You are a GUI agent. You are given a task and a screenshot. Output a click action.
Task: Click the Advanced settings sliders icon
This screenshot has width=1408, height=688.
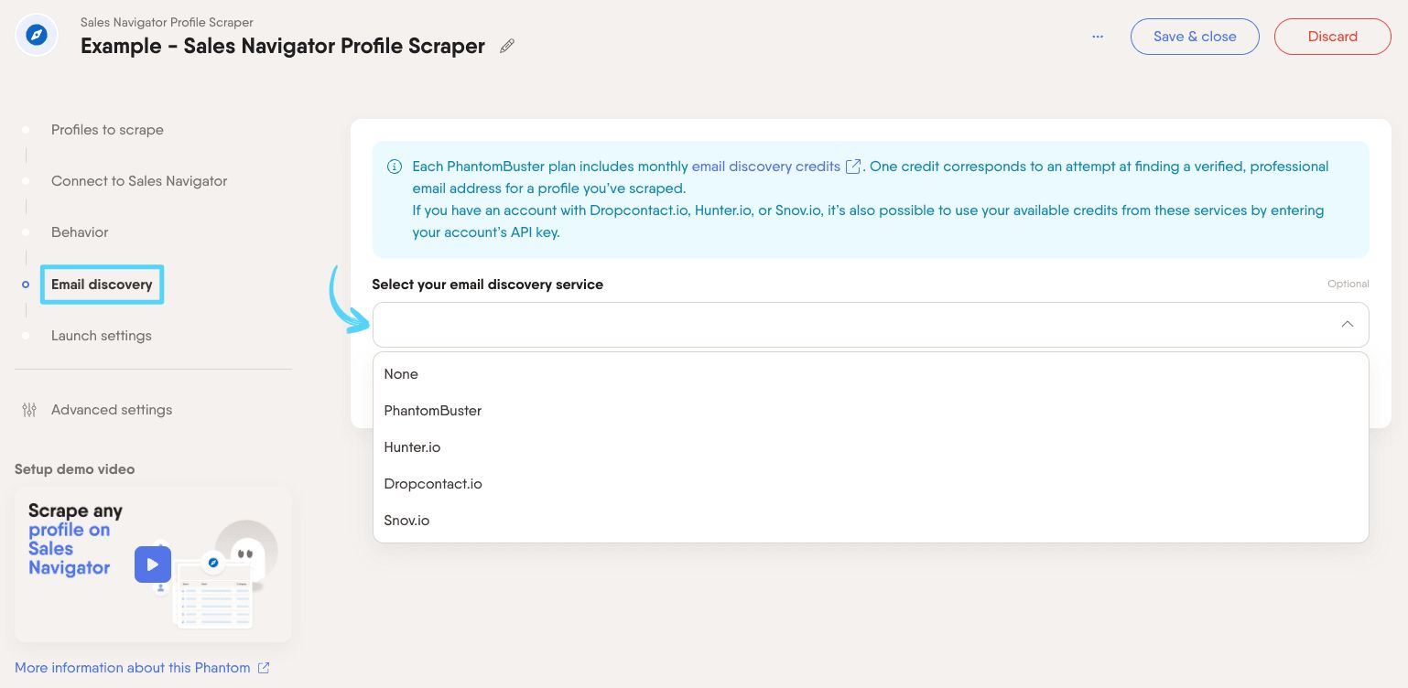coord(29,410)
